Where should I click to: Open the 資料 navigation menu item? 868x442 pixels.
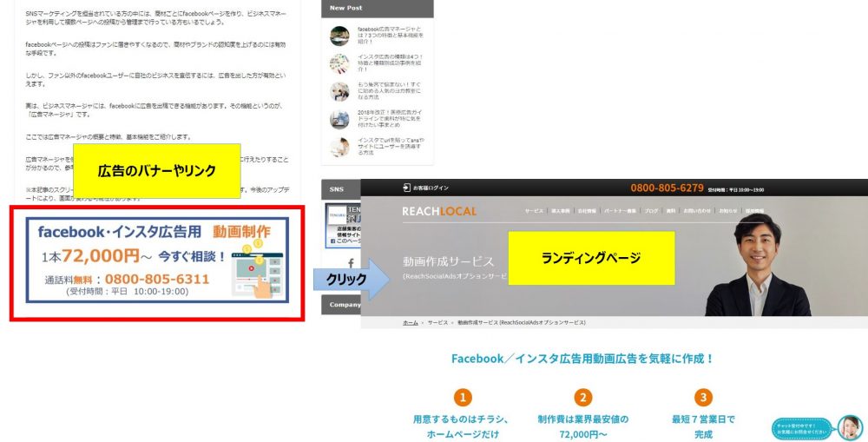coord(670,211)
